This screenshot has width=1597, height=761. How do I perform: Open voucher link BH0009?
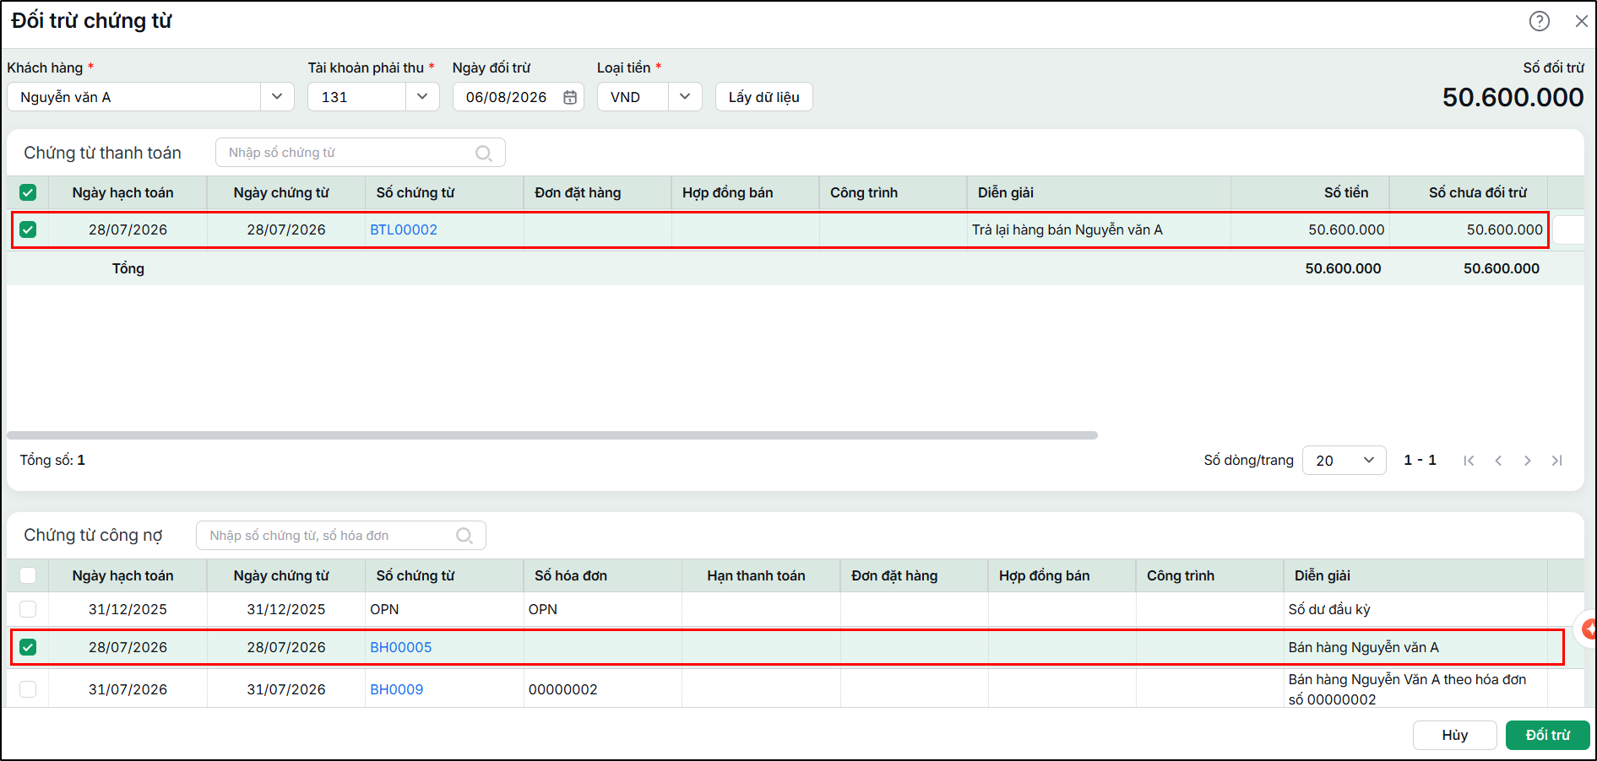point(396,689)
